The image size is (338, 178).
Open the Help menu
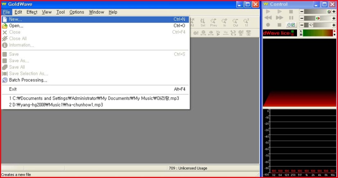113,12
